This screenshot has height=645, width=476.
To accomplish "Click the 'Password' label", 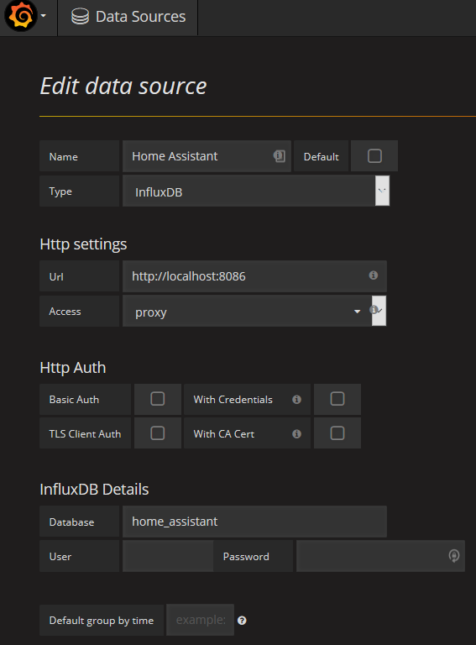I will pos(246,557).
